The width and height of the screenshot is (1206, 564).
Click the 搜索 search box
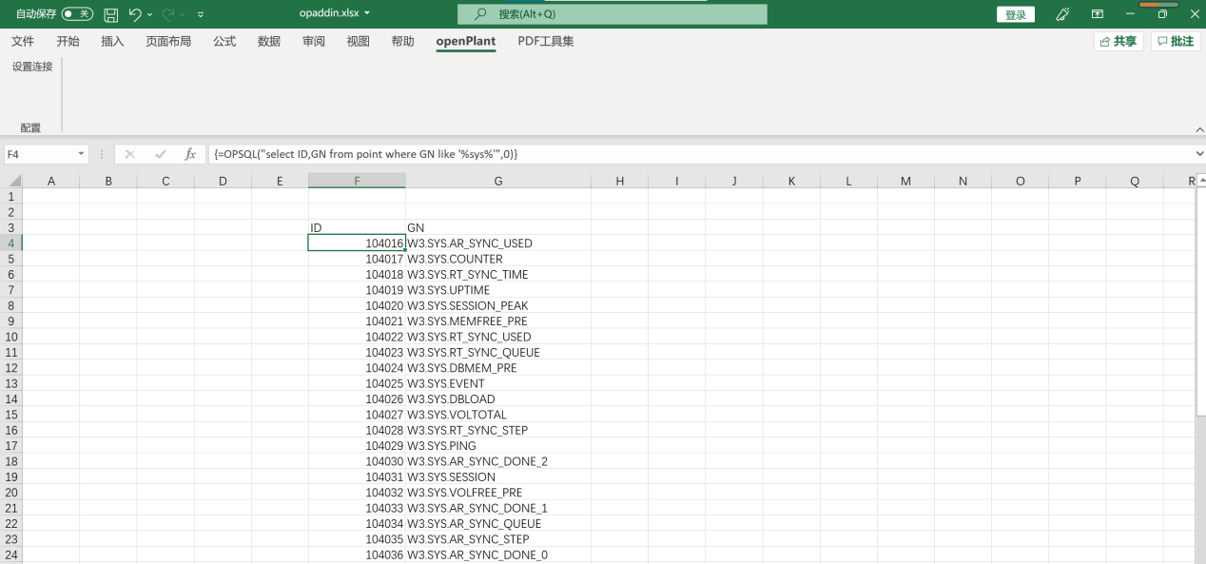click(612, 14)
